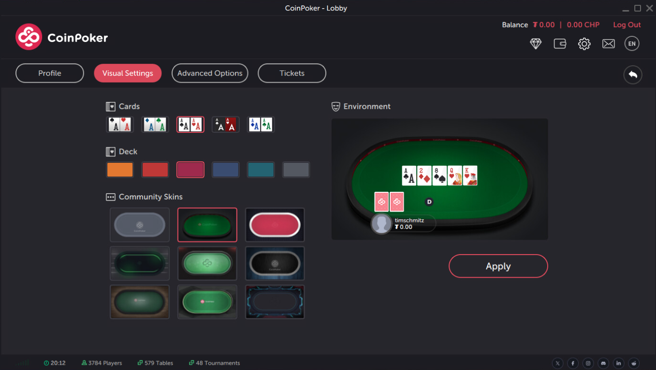Choose the teal deck color
656x370 pixels.
261,170
